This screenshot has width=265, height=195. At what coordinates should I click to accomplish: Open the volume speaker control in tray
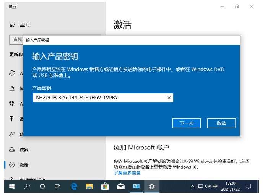click(x=208, y=186)
